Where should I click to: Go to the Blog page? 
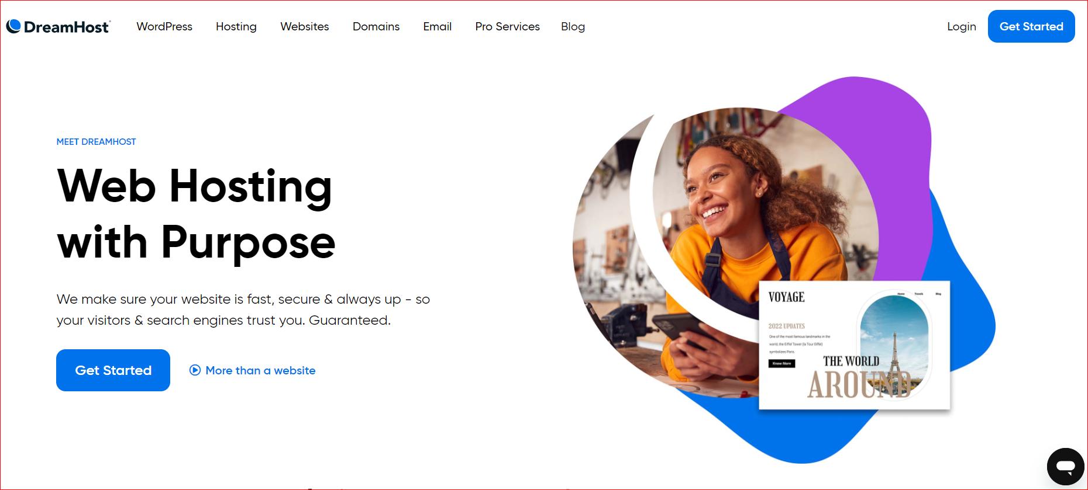pyautogui.click(x=573, y=26)
